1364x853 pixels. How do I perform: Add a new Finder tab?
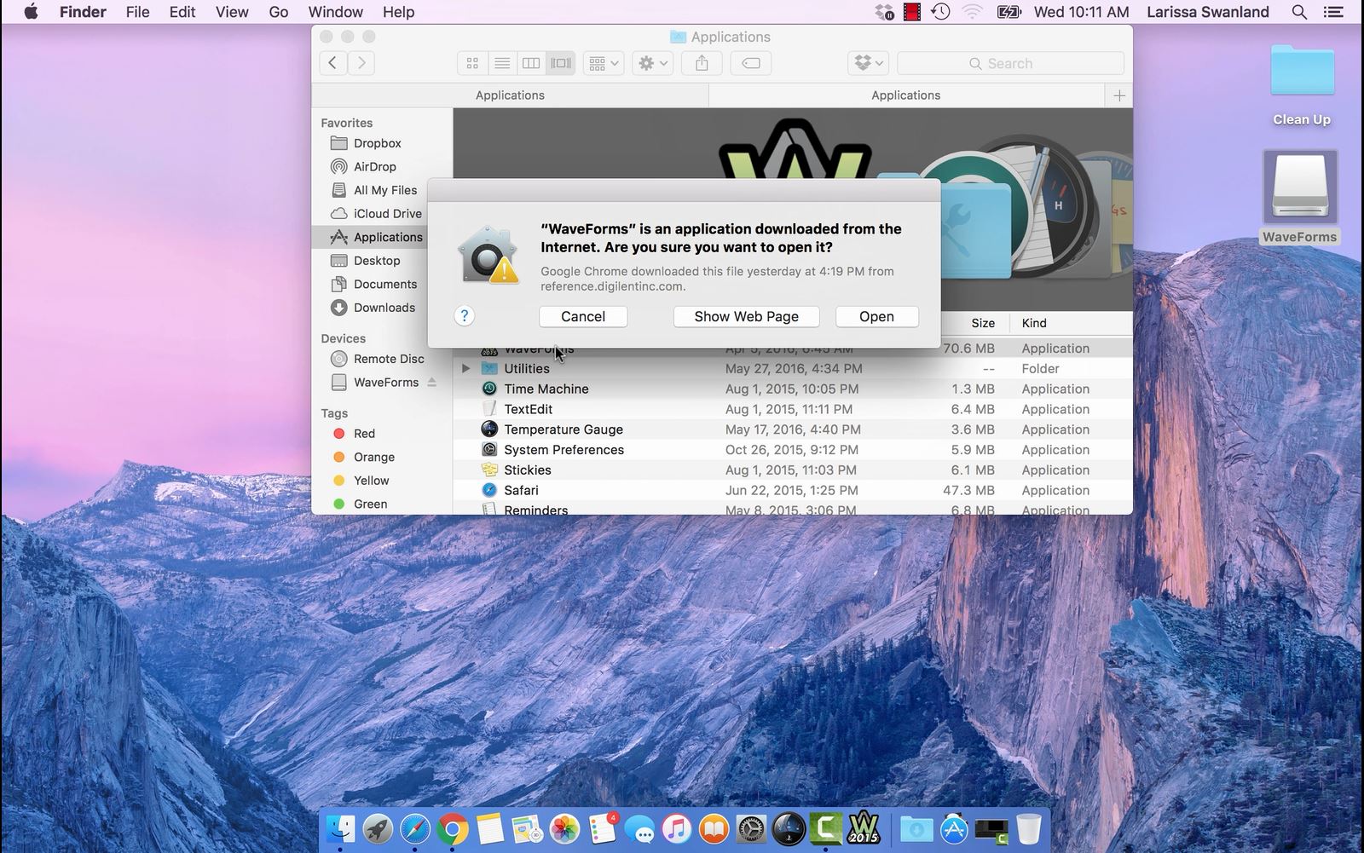click(x=1119, y=95)
